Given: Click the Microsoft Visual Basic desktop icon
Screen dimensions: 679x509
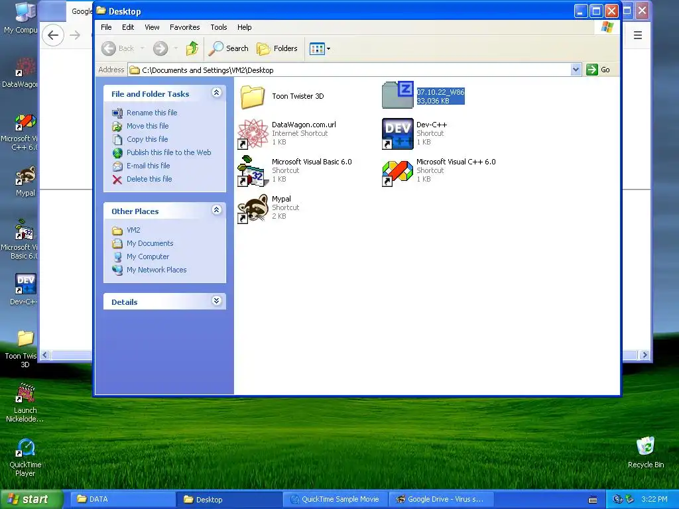Looking at the screenshot, I should tap(25, 231).
